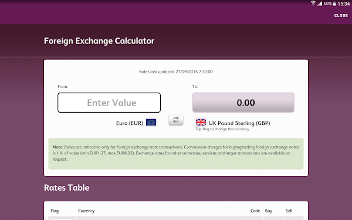Tap the Wi-Fi icon in status bar
Image resolution: width=352 pixels, height=220 pixels.
pos(313,4)
